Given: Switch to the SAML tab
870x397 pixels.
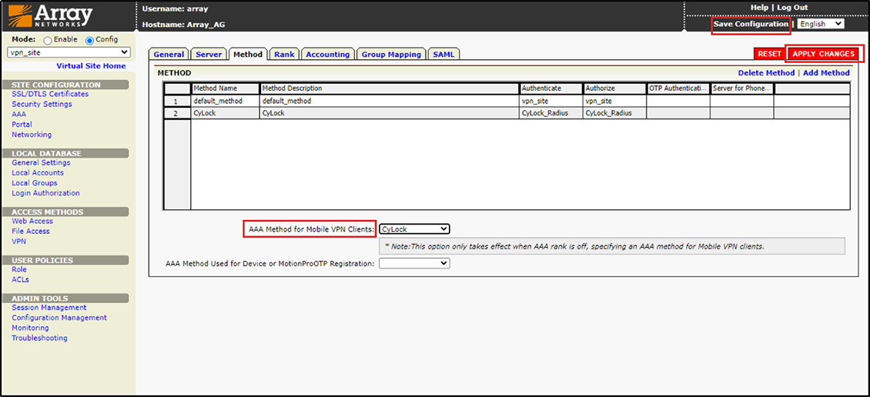Looking at the screenshot, I should (443, 55).
